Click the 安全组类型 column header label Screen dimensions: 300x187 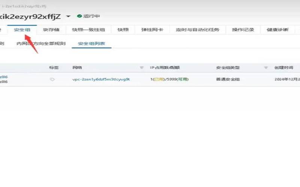(x=228, y=68)
